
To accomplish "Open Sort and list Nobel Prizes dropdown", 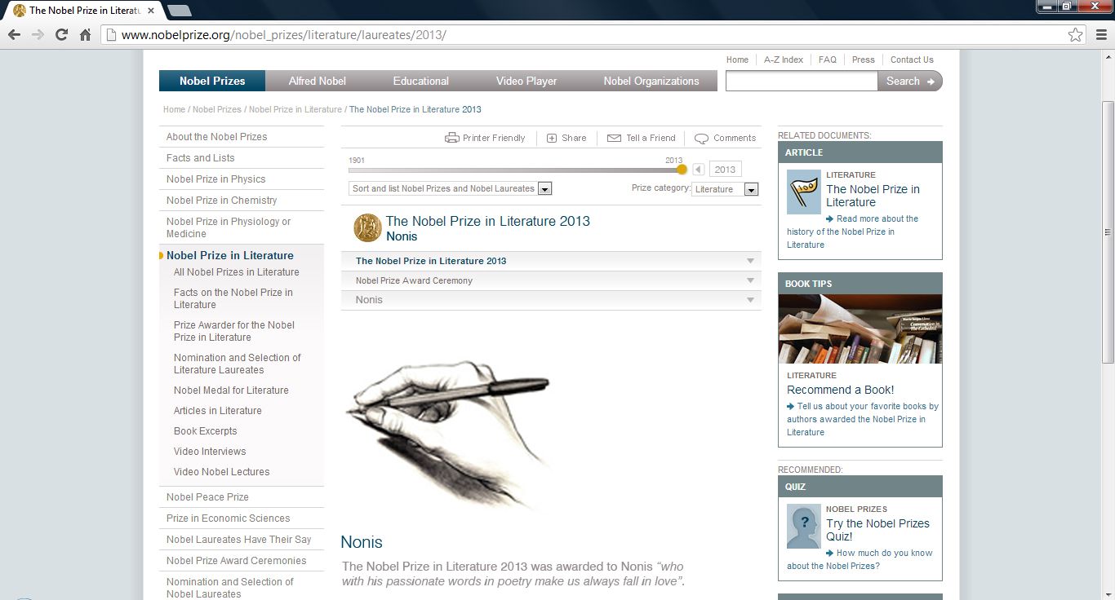I will coord(451,188).
